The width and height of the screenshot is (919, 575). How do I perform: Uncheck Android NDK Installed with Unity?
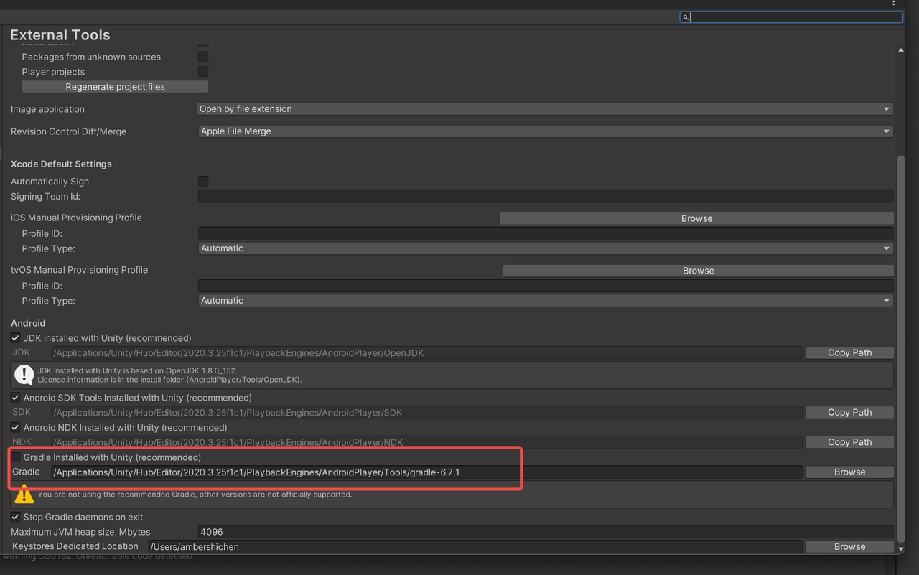(x=15, y=427)
